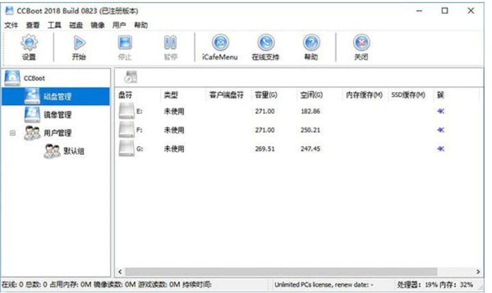The width and height of the screenshot is (492, 293).
Task: Click 未使用 in the E: row
Action: [x=174, y=111]
